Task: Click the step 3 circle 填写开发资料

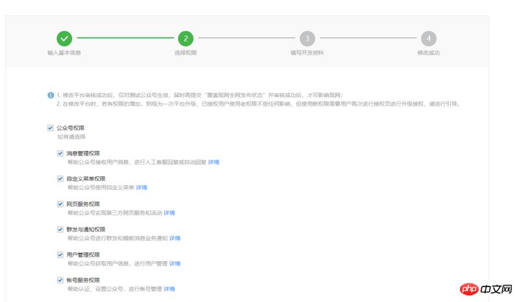Action: coord(307,38)
